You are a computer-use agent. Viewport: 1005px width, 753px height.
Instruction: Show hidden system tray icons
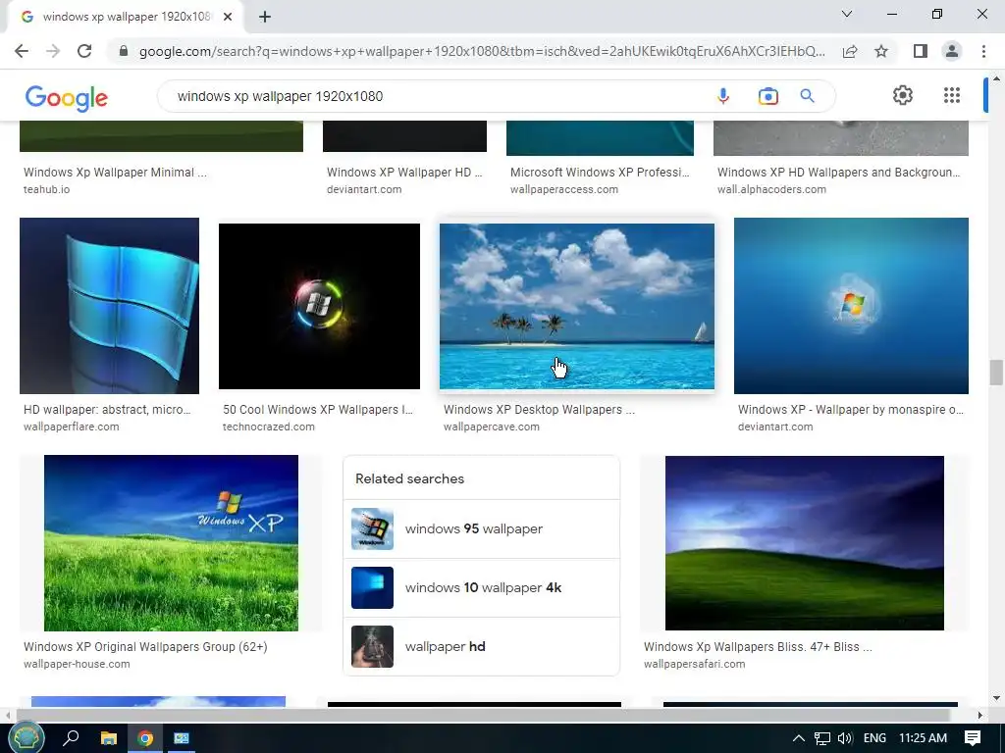click(x=799, y=738)
